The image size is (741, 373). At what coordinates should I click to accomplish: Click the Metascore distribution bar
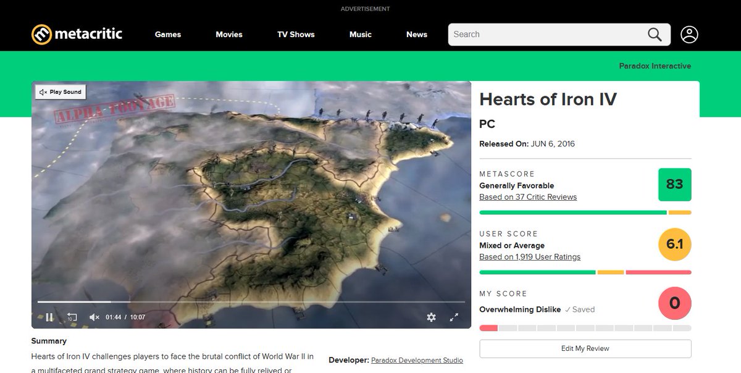click(585, 212)
